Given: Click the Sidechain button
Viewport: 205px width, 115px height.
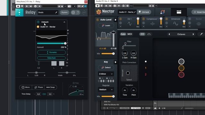Looking at the screenshot, I should [x=52, y=58].
